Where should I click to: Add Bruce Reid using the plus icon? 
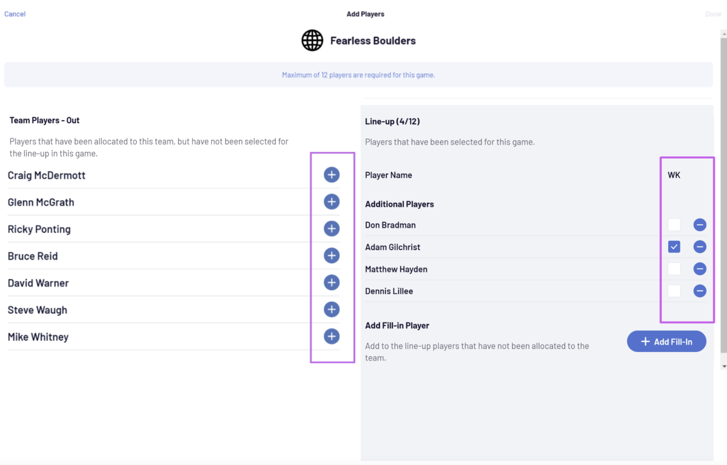point(332,256)
